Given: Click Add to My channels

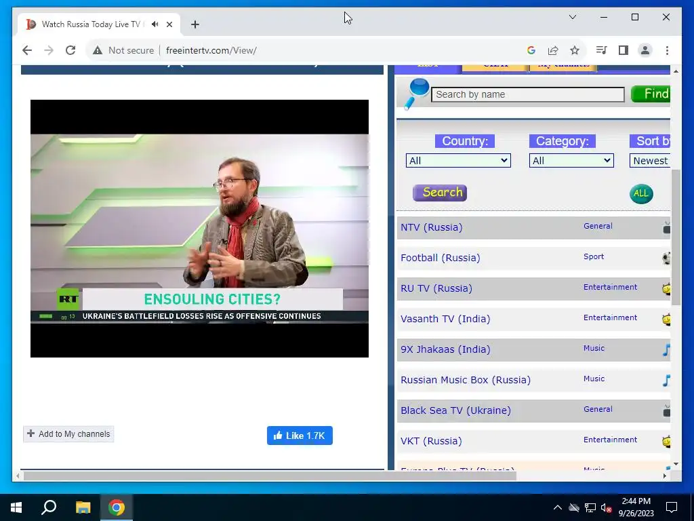Looking at the screenshot, I should [68, 433].
